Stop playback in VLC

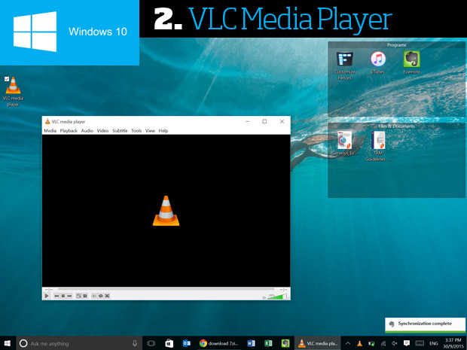(63, 296)
